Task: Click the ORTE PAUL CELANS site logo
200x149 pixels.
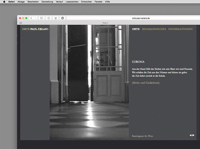Action: tap(35, 29)
